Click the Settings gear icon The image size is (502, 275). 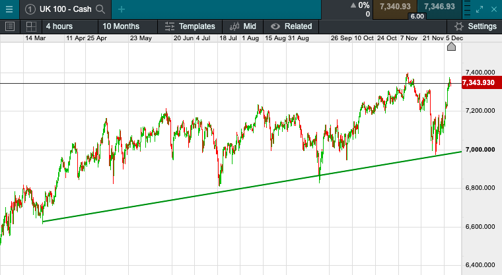click(459, 26)
